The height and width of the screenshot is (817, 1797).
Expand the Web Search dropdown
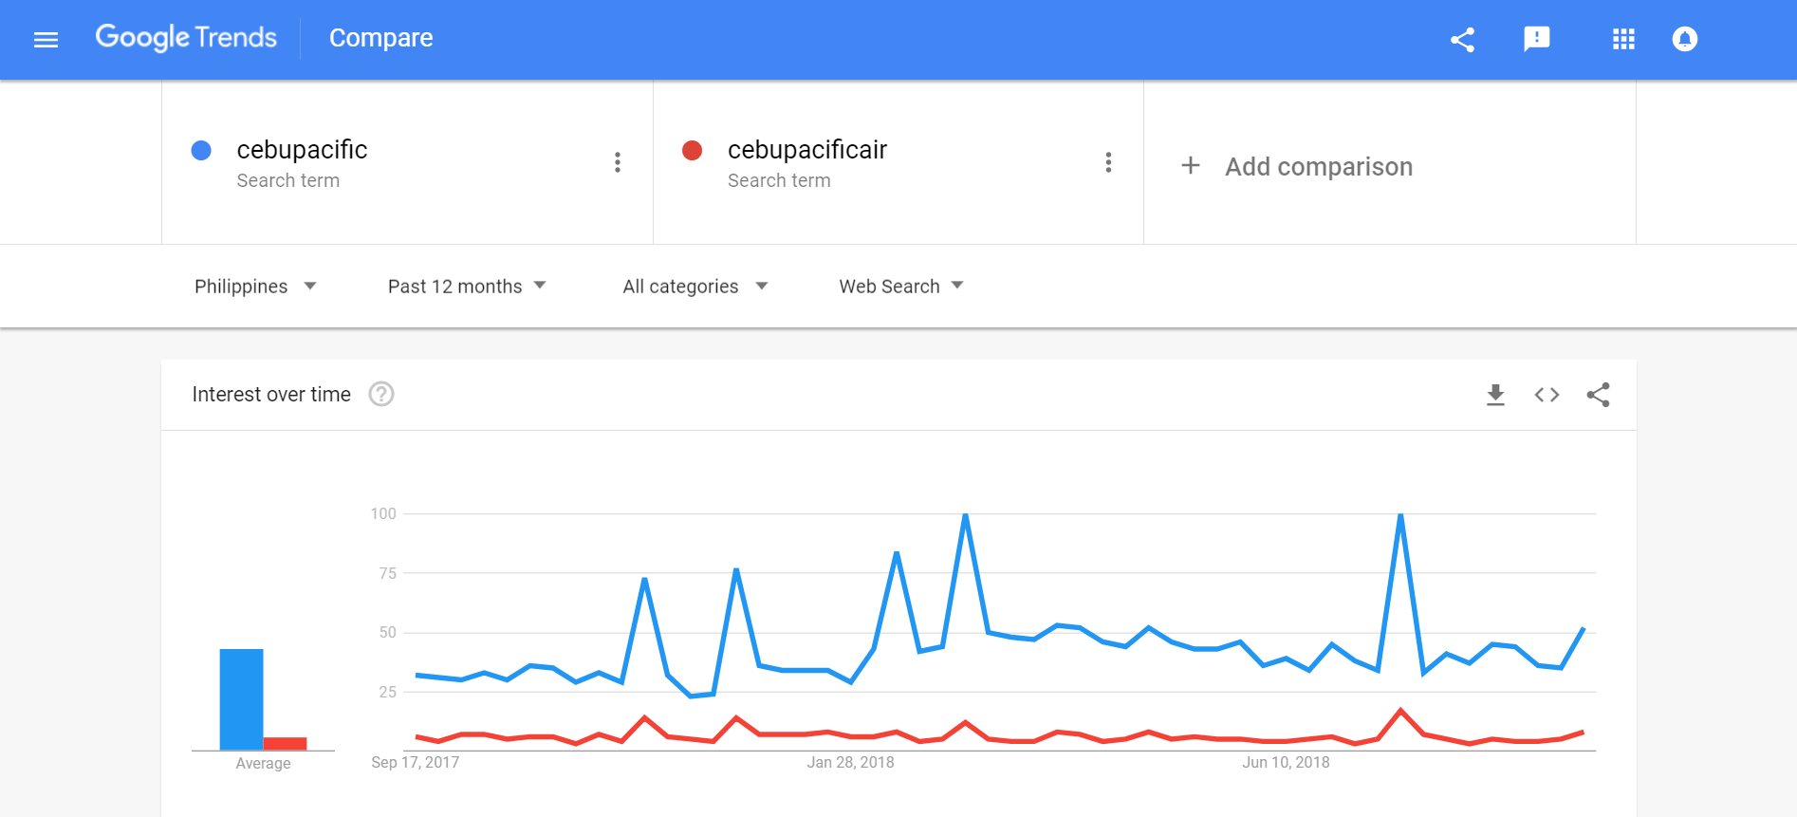901,287
